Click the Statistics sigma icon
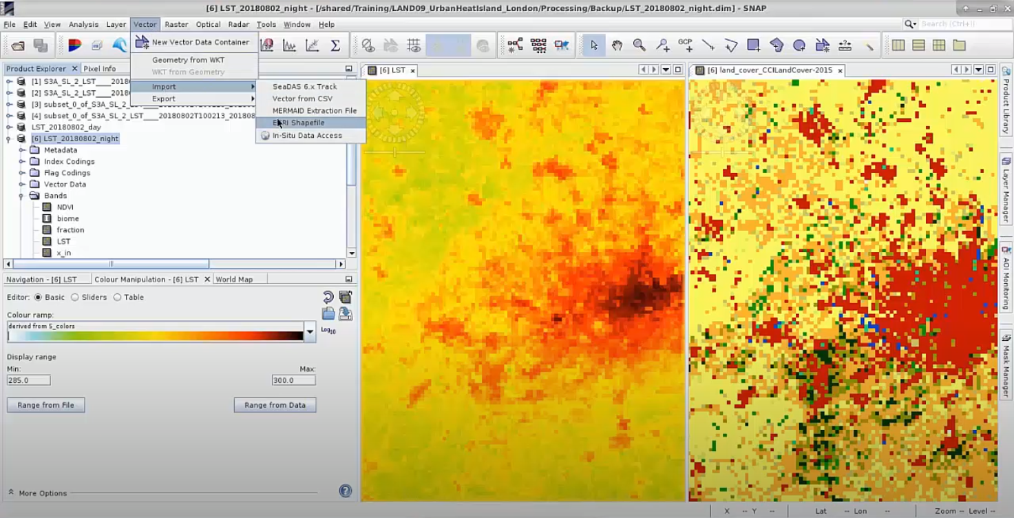This screenshot has width=1014, height=518. point(335,45)
